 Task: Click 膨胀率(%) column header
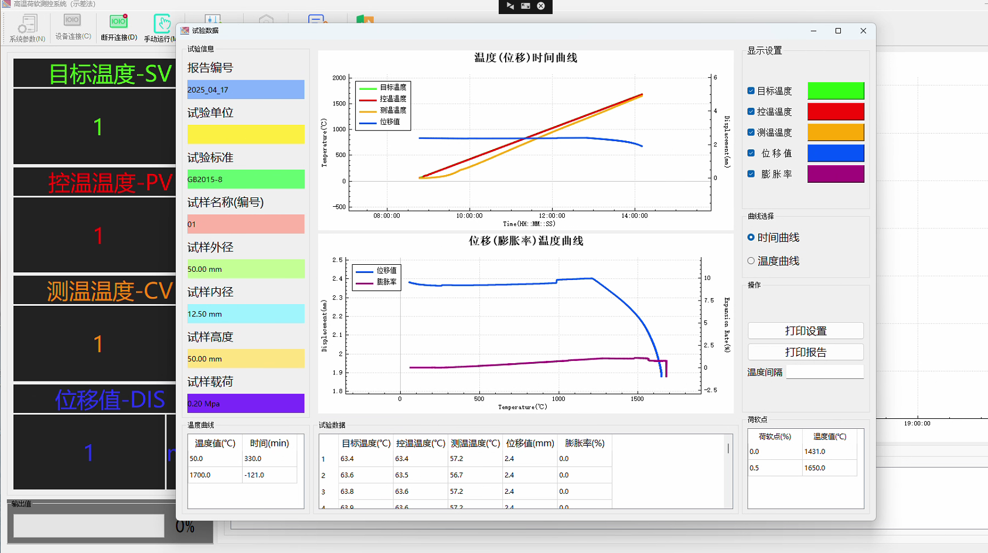pyautogui.click(x=584, y=443)
